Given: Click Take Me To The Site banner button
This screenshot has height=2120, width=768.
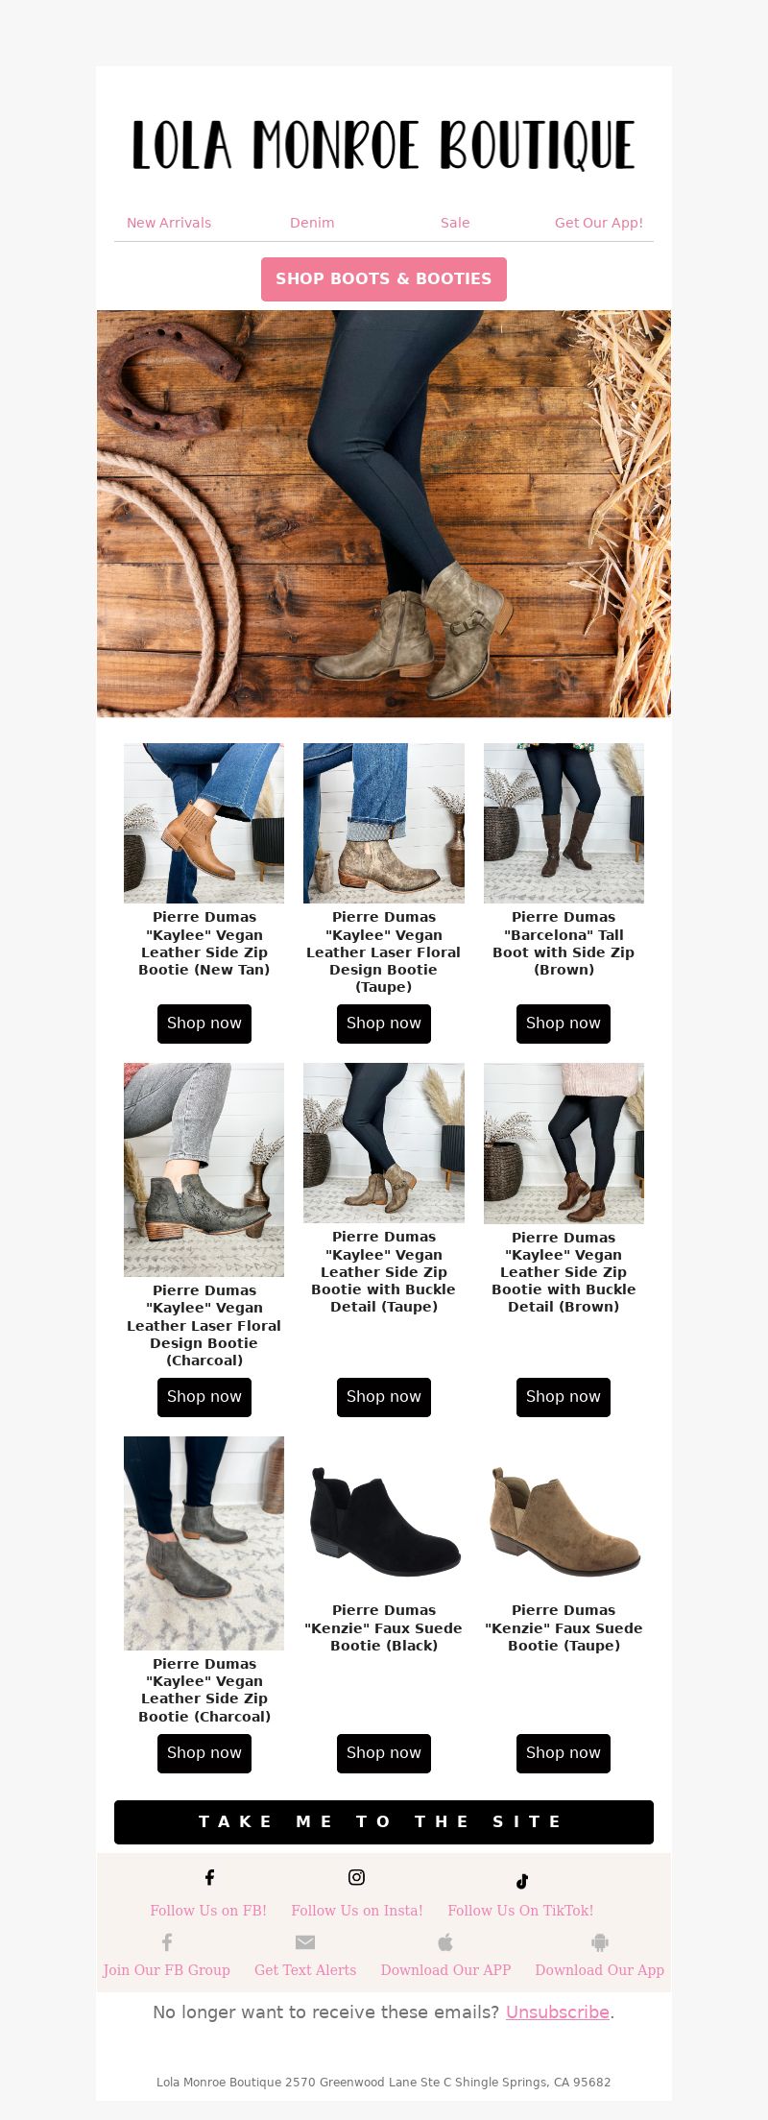Looking at the screenshot, I should 384,1821.
